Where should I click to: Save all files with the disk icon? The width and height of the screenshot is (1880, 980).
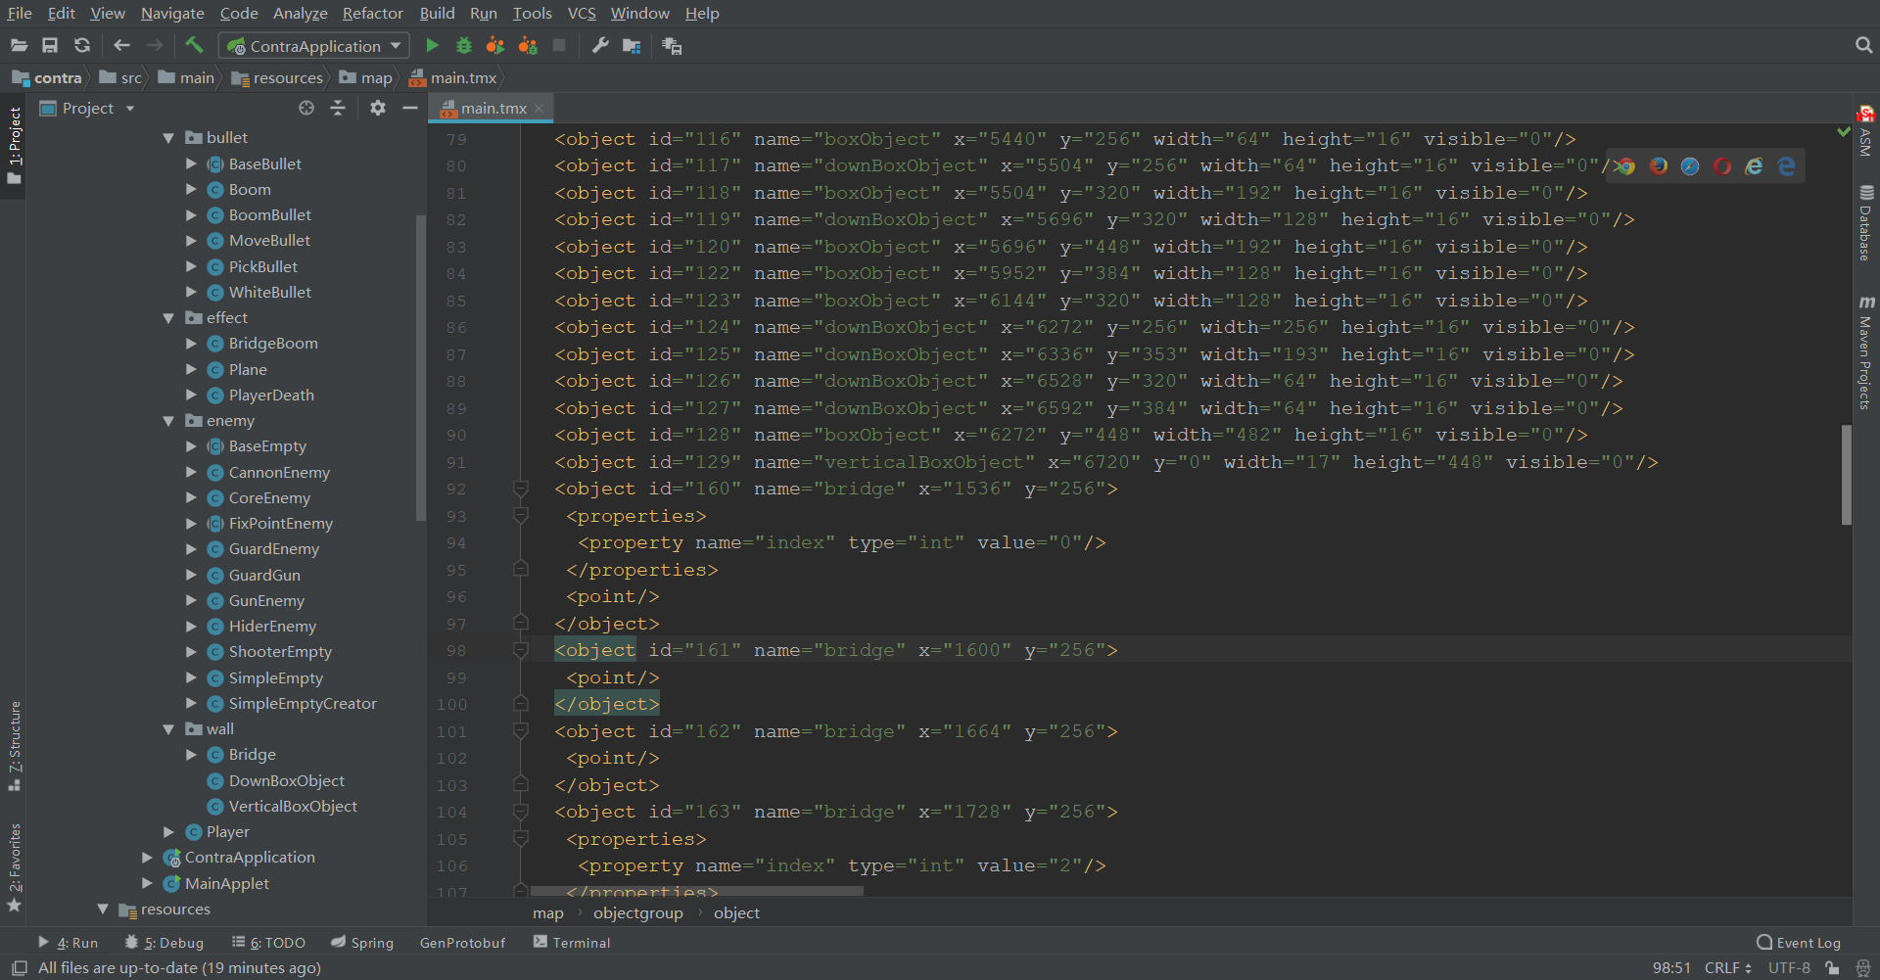pyautogui.click(x=50, y=45)
